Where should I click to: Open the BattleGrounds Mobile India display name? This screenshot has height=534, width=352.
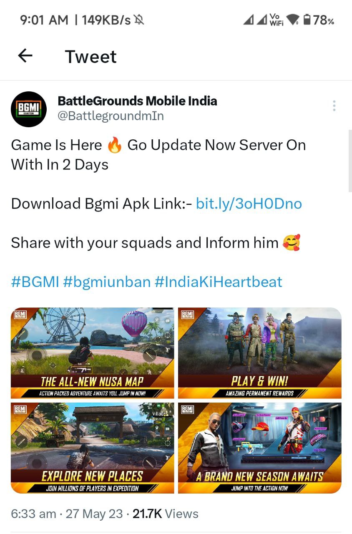(137, 101)
